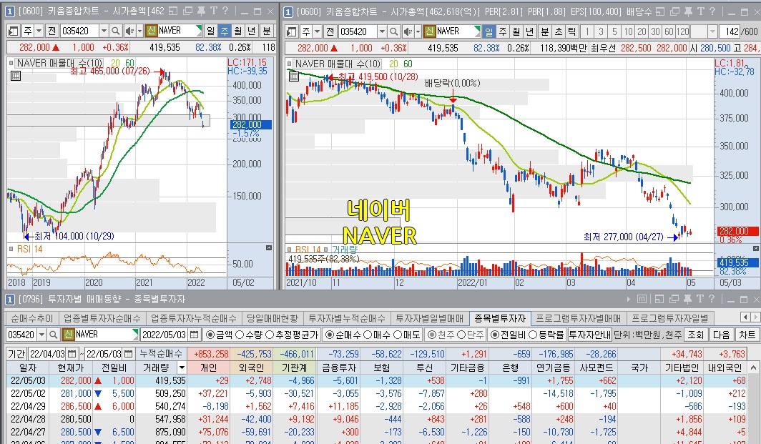
Task: Switch to 당일매매현황 tab
Action: pyautogui.click(x=273, y=318)
